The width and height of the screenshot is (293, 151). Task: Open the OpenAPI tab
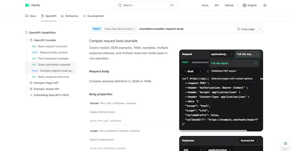(49, 16)
